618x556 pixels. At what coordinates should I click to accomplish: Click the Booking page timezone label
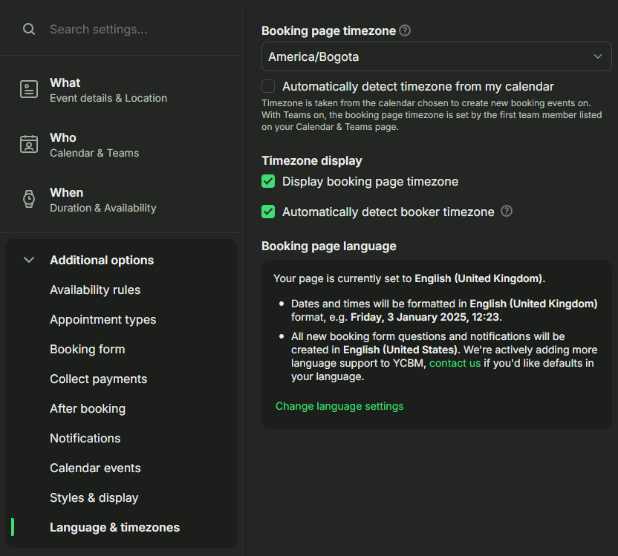[x=329, y=30]
